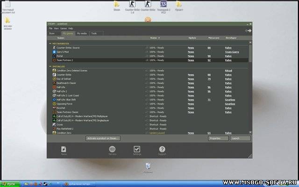Image resolution: width=299 pixels, height=187 pixels.
Task: Open the File menu
Action: coord(50,29)
